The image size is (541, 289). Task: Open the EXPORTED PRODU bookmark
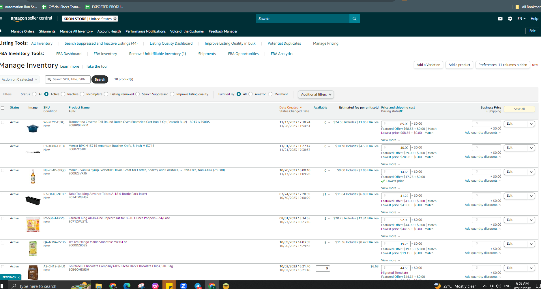(x=104, y=7)
